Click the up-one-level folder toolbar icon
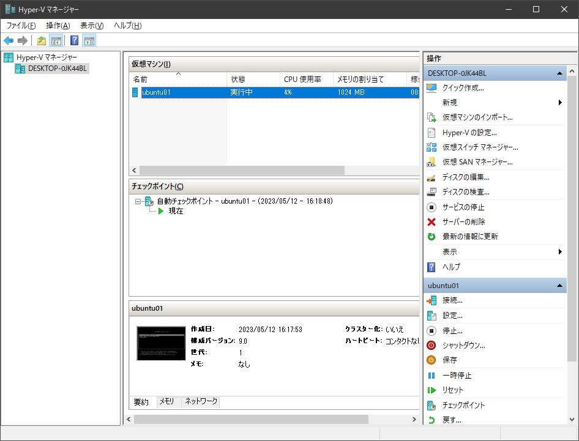The image size is (579, 441). 42,40
